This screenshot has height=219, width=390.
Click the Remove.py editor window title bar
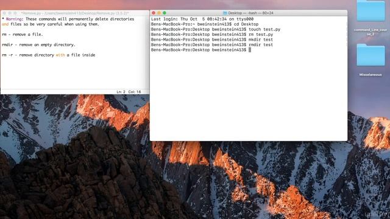coord(74,13)
